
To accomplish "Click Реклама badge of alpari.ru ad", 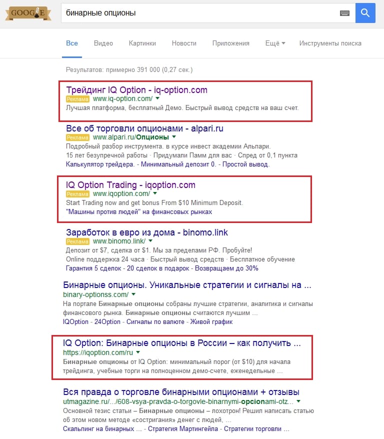I will coord(77,137).
